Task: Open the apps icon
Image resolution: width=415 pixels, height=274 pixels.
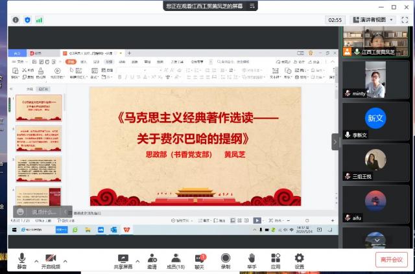Action: [x=276, y=259]
